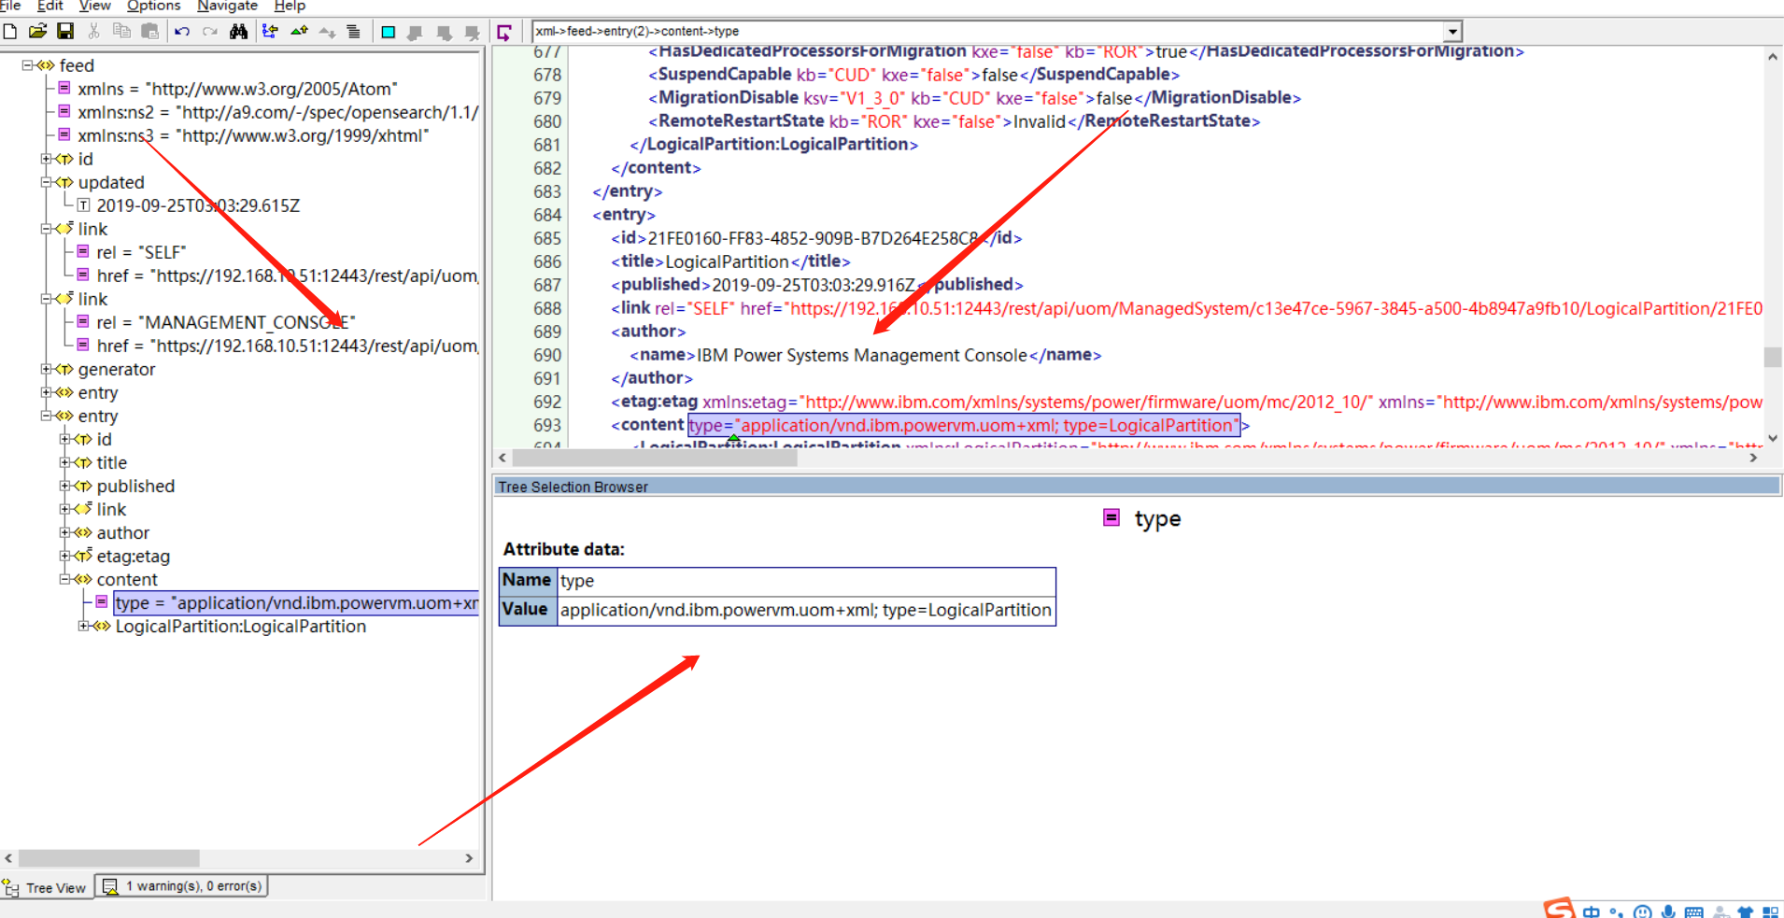The image size is (1784, 918).
Task: Click the green up-arrow move icon
Action: 299,32
